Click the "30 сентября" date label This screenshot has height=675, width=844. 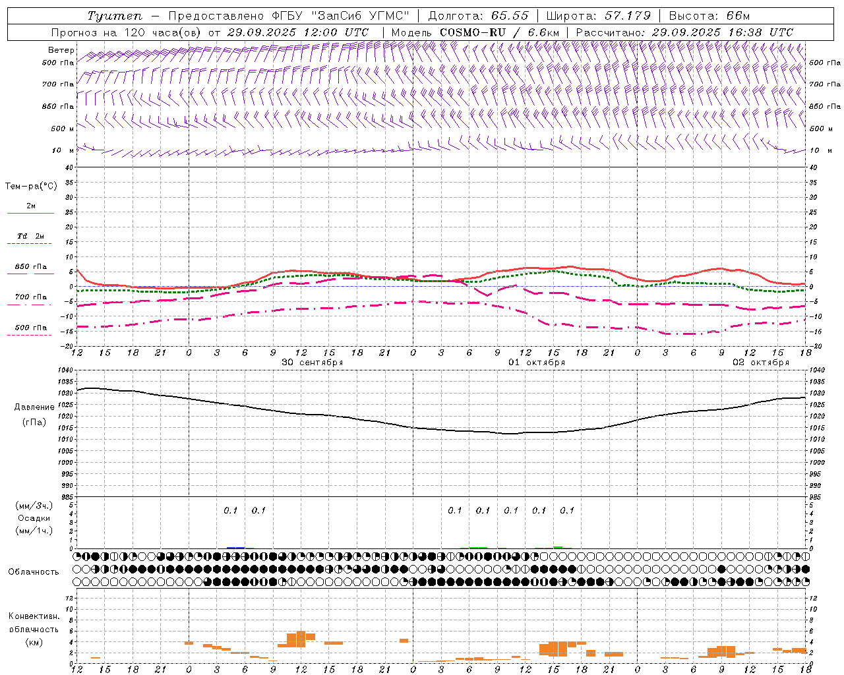click(x=312, y=363)
